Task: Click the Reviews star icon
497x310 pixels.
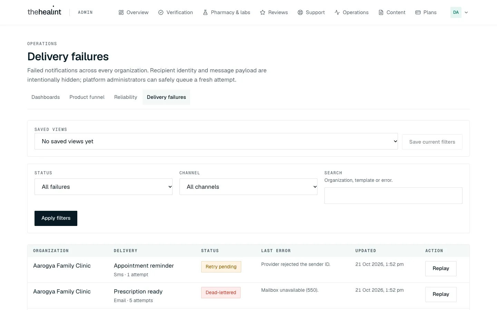Action: pos(263,12)
